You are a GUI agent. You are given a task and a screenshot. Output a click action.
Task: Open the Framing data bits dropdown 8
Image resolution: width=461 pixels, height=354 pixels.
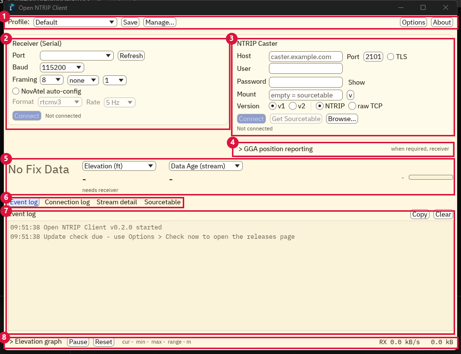(52, 80)
